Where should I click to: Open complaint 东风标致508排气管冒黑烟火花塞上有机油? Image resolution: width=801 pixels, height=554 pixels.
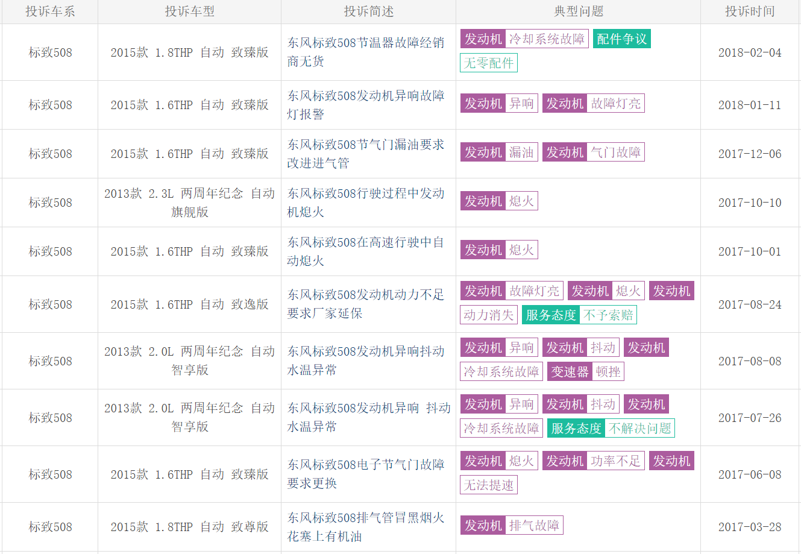point(366,526)
